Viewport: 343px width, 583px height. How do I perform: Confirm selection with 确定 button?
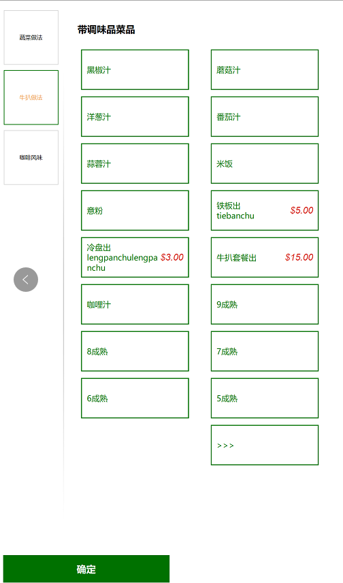(86, 569)
